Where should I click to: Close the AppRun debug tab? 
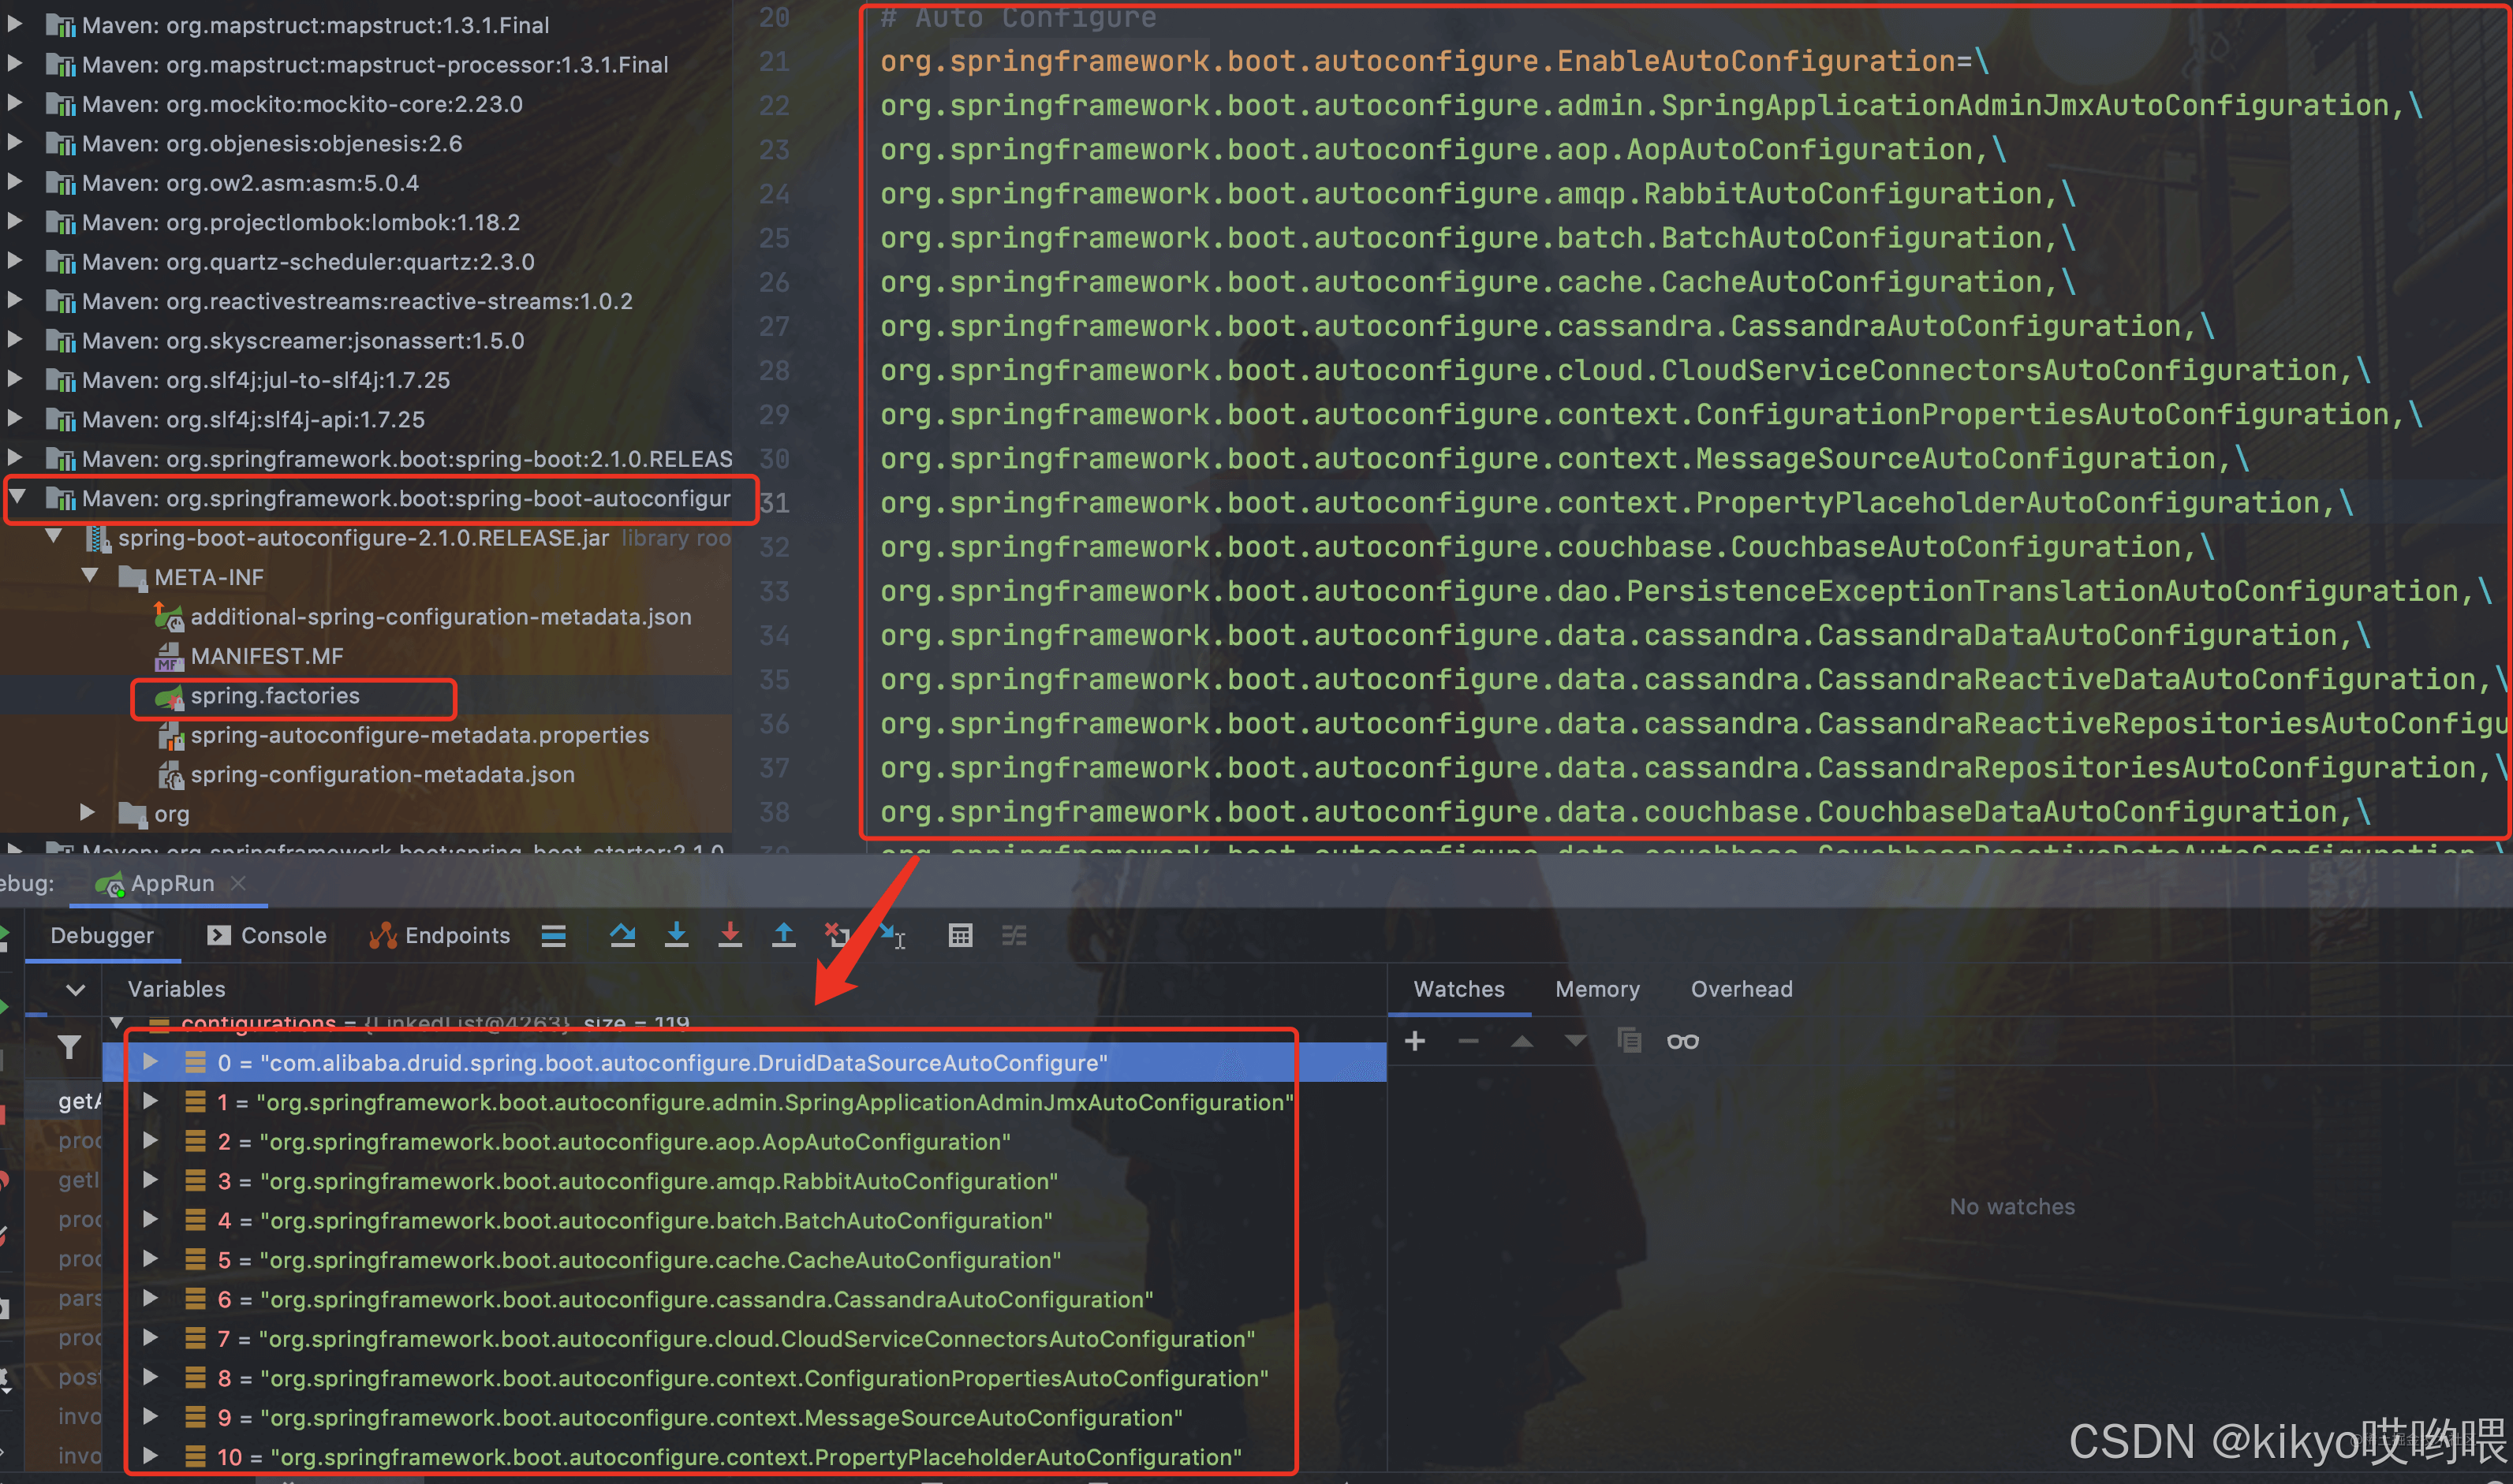(238, 883)
